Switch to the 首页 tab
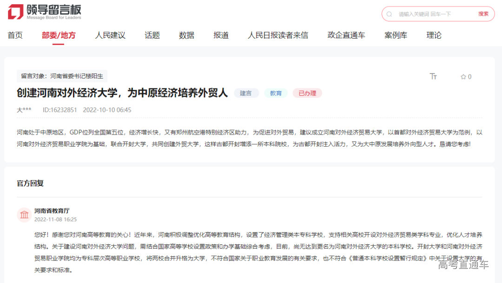 pos(15,35)
